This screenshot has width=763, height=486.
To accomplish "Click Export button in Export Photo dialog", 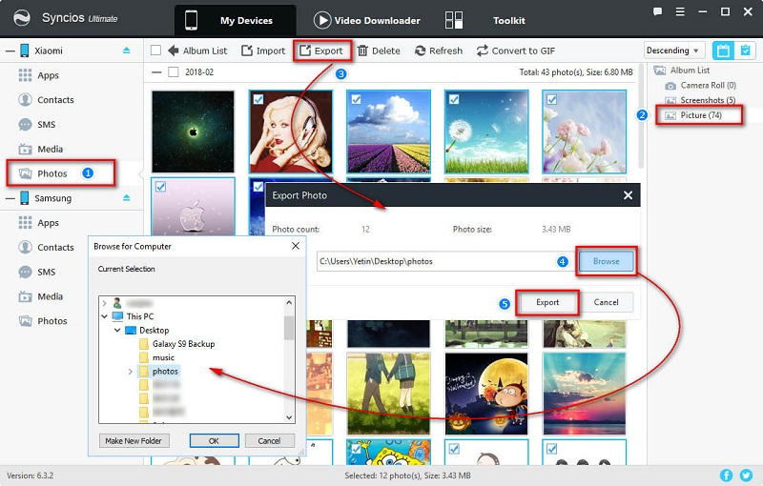I will click(547, 302).
